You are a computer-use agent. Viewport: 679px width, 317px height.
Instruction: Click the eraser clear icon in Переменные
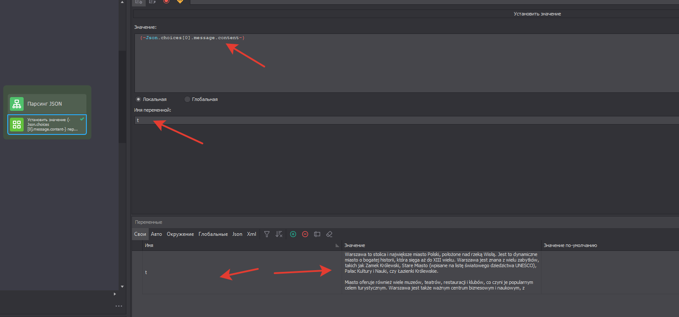coord(329,234)
